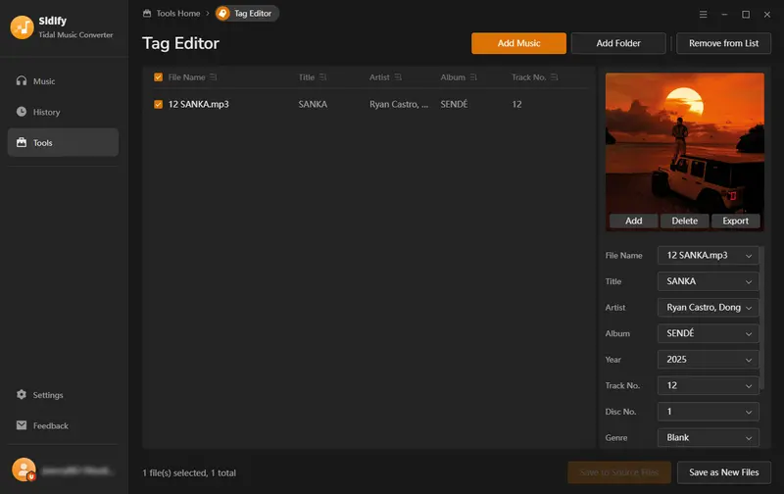Open the hamburger menu in title bar

703,15
